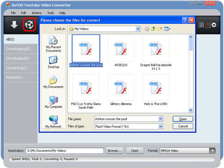
Task: Go up one folder level
Action: click(153, 29)
